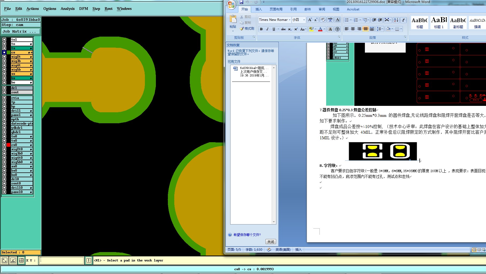Expand the Font group dialog launcher (字体)
The image size is (486, 274).
339,37
